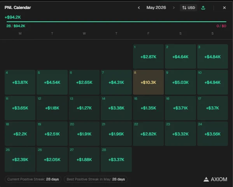The height and width of the screenshot is (187, 233).
Task: Open day 14 cell +$3.38K
Action: click(x=116, y=108)
